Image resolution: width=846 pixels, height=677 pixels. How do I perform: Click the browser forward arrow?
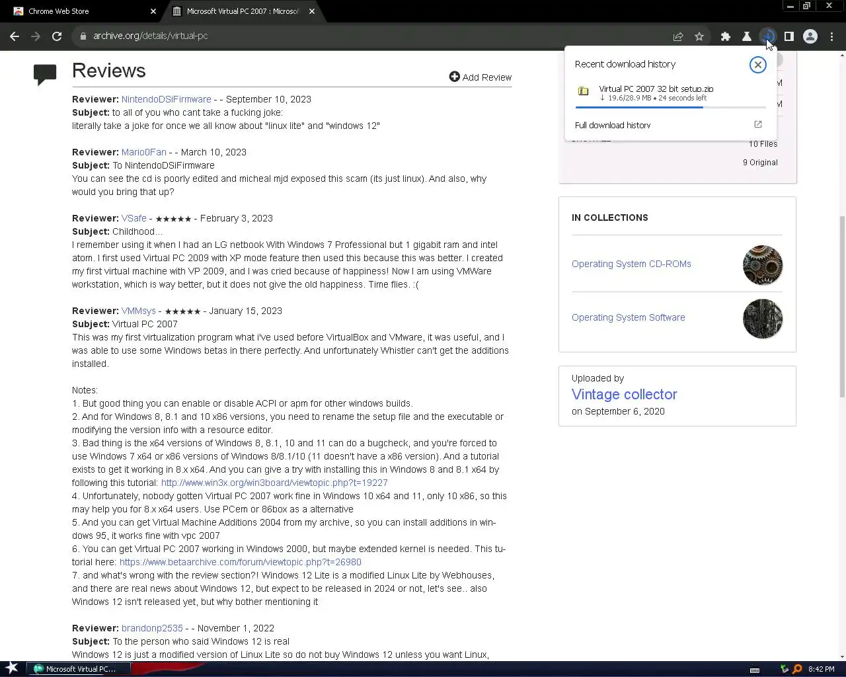(x=36, y=36)
